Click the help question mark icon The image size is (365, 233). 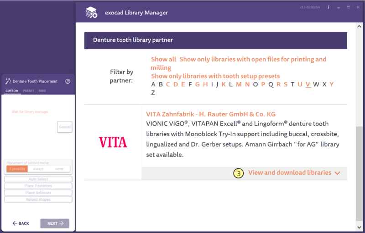(68, 81)
